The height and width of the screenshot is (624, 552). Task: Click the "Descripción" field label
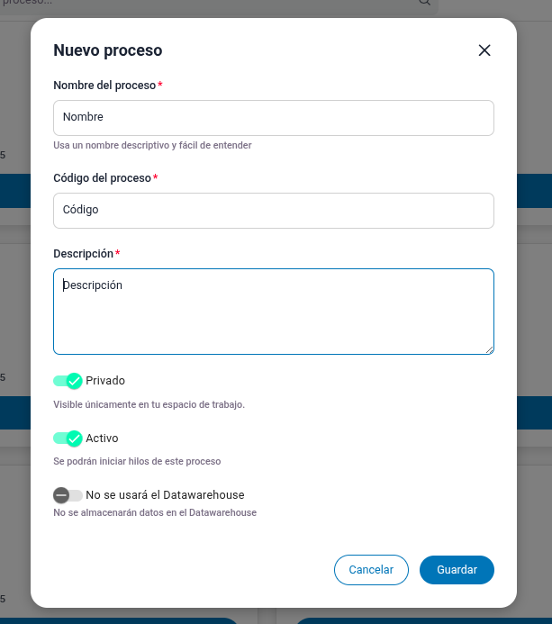[x=83, y=254]
